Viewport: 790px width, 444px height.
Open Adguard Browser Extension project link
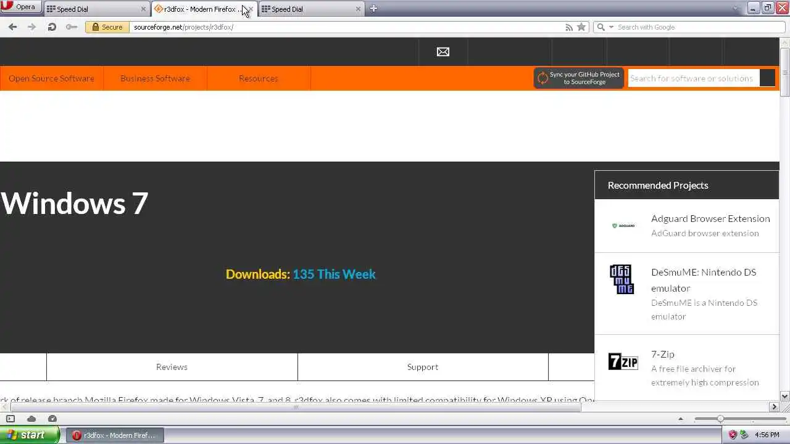710,218
